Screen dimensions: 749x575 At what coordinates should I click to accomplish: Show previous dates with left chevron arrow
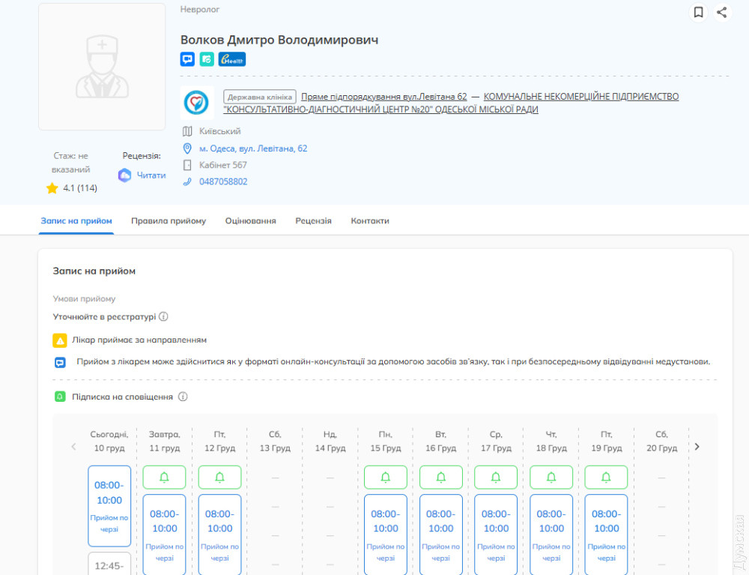[73, 447]
